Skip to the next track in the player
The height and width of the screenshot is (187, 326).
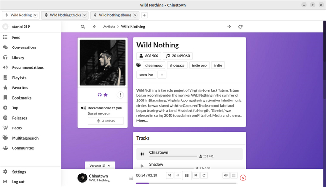pos(195,175)
